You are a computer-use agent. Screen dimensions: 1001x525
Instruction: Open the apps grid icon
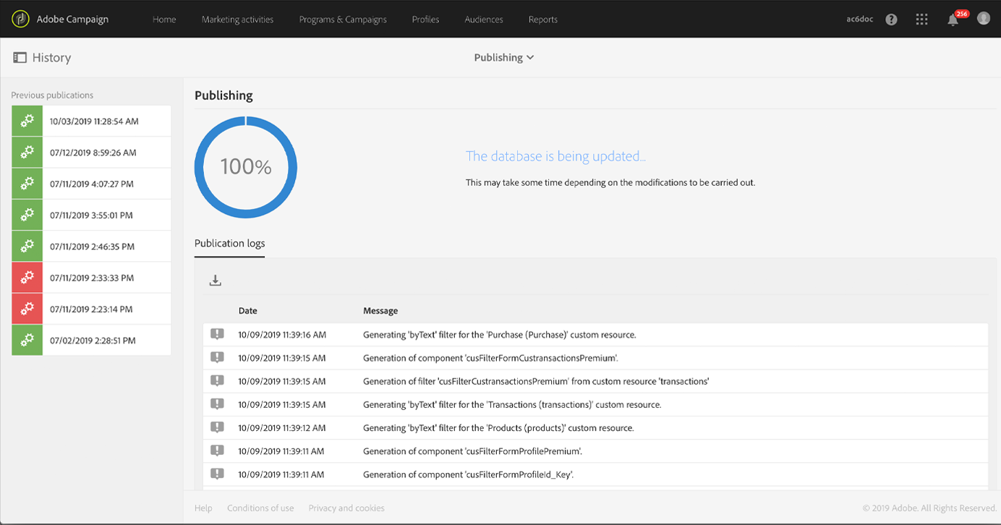(921, 20)
